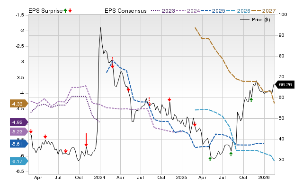Click the black 66.26 current price tag
303x180 pixels.
coord(285,85)
